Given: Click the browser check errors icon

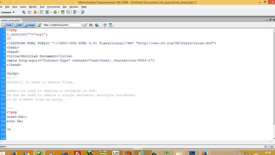Looking at the screenshot, I should pyautogui.click(x=85, y=25).
